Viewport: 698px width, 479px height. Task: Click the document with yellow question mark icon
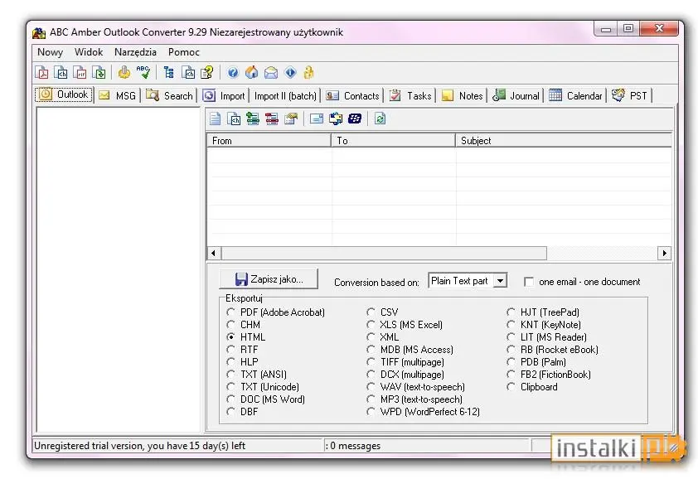(207, 73)
